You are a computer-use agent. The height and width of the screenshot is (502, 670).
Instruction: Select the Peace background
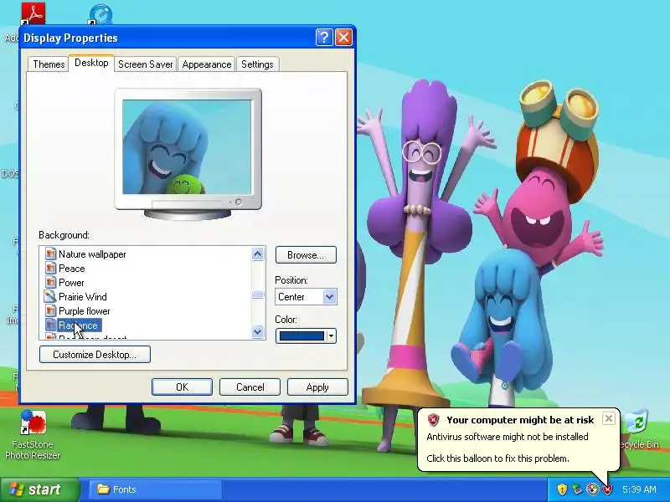click(71, 269)
